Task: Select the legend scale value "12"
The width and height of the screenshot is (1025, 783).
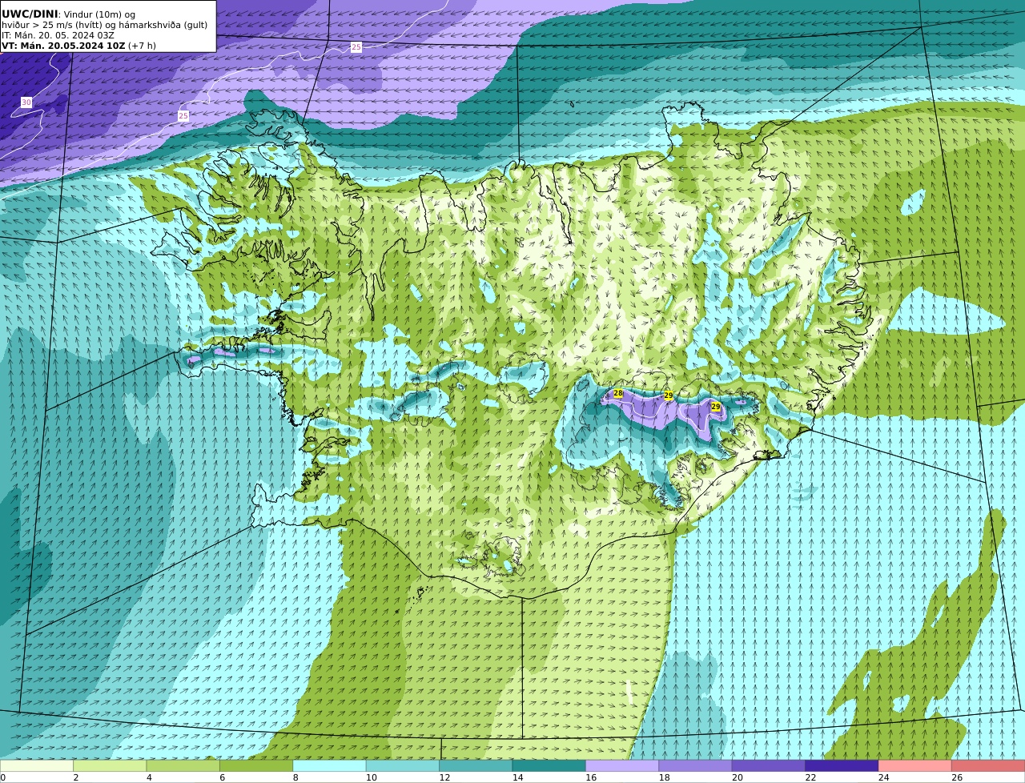Action: [444, 777]
